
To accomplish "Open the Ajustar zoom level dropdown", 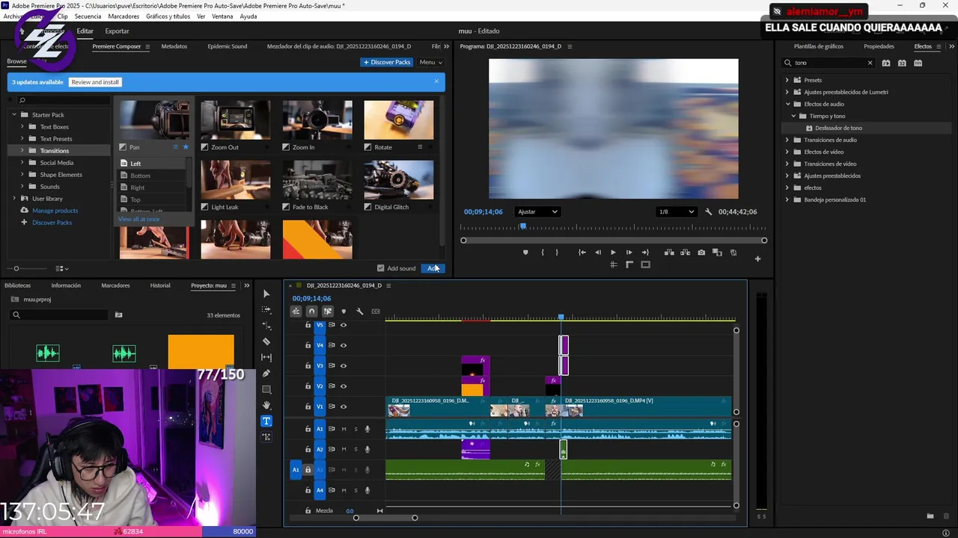I will click(x=537, y=212).
